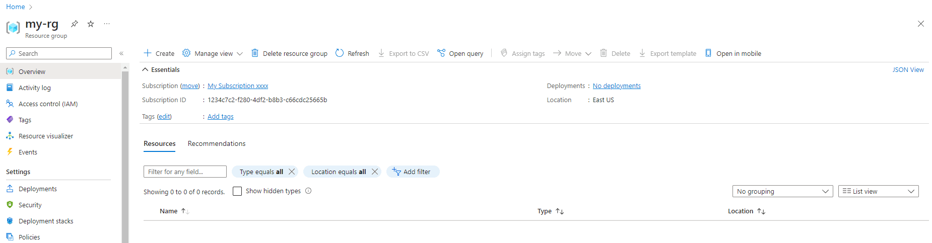Sort resources by Location column
This screenshot has width=932, height=243.
747,211
